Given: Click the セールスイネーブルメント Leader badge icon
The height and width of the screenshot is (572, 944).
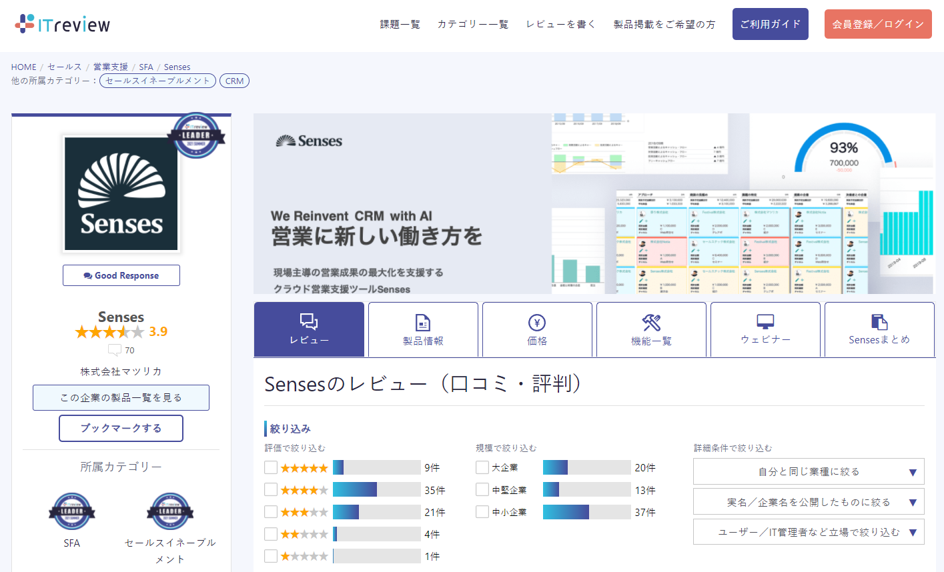Looking at the screenshot, I should coord(170,511).
